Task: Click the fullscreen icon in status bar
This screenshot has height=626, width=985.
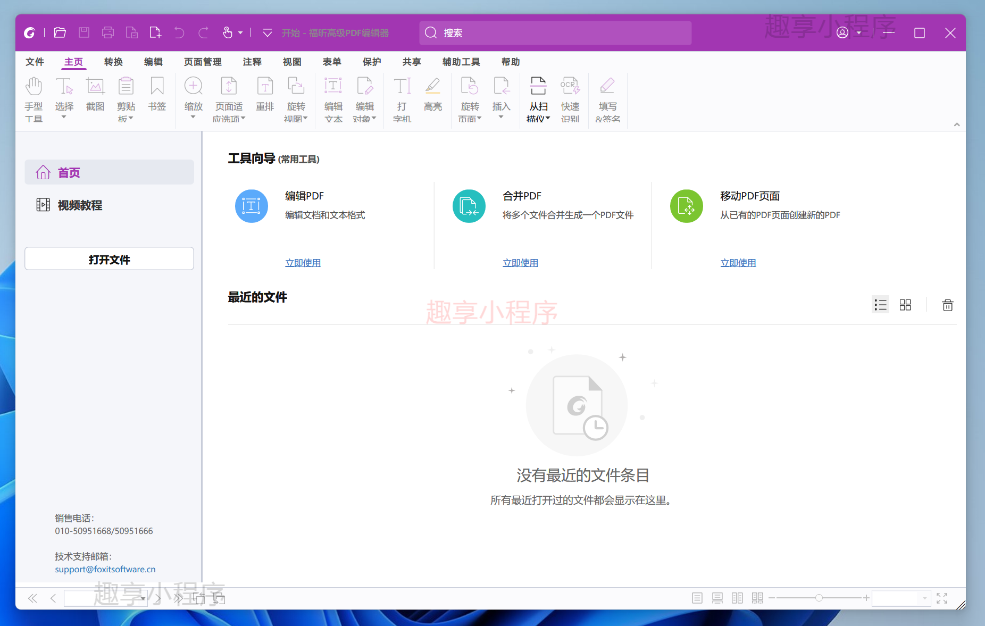Action: click(x=942, y=598)
